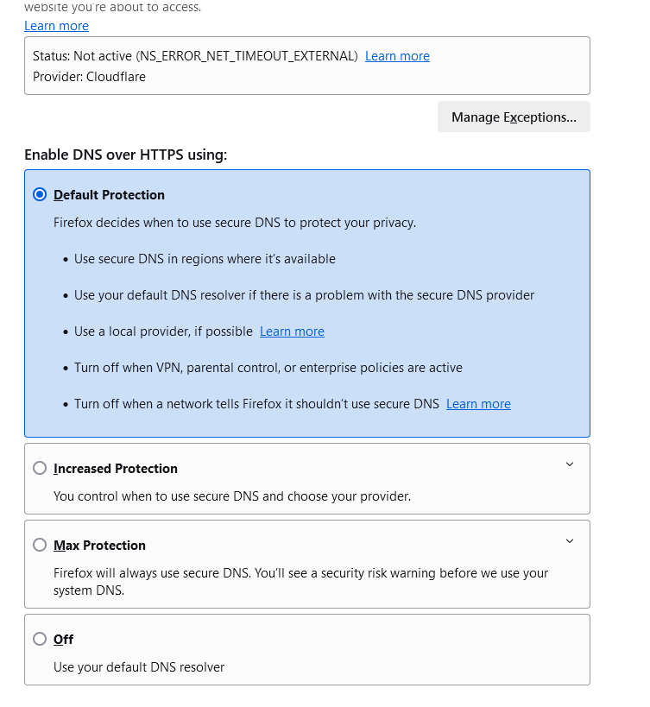650x707 pixels.
Task: Open Learn more beside the timeout status
Action: [397, 56]
